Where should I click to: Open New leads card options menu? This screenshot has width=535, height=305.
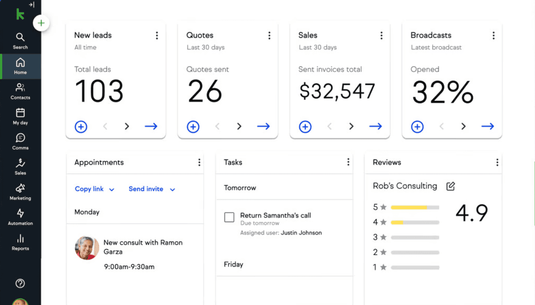(x=157, y=36)
